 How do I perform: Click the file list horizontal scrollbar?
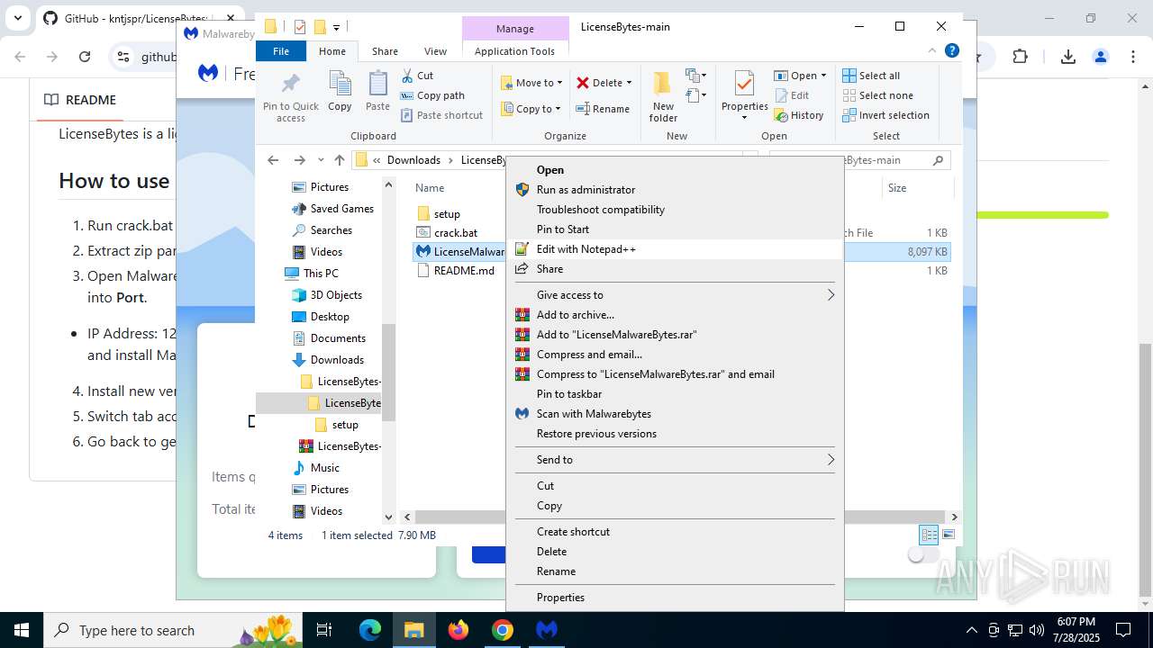pos(680,517)
